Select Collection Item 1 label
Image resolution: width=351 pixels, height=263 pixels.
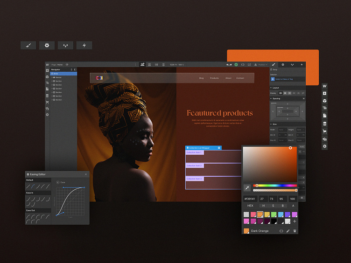(194, 152)
